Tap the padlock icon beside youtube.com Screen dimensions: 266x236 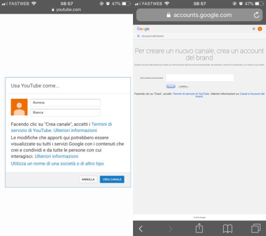(x=53, y=10)
